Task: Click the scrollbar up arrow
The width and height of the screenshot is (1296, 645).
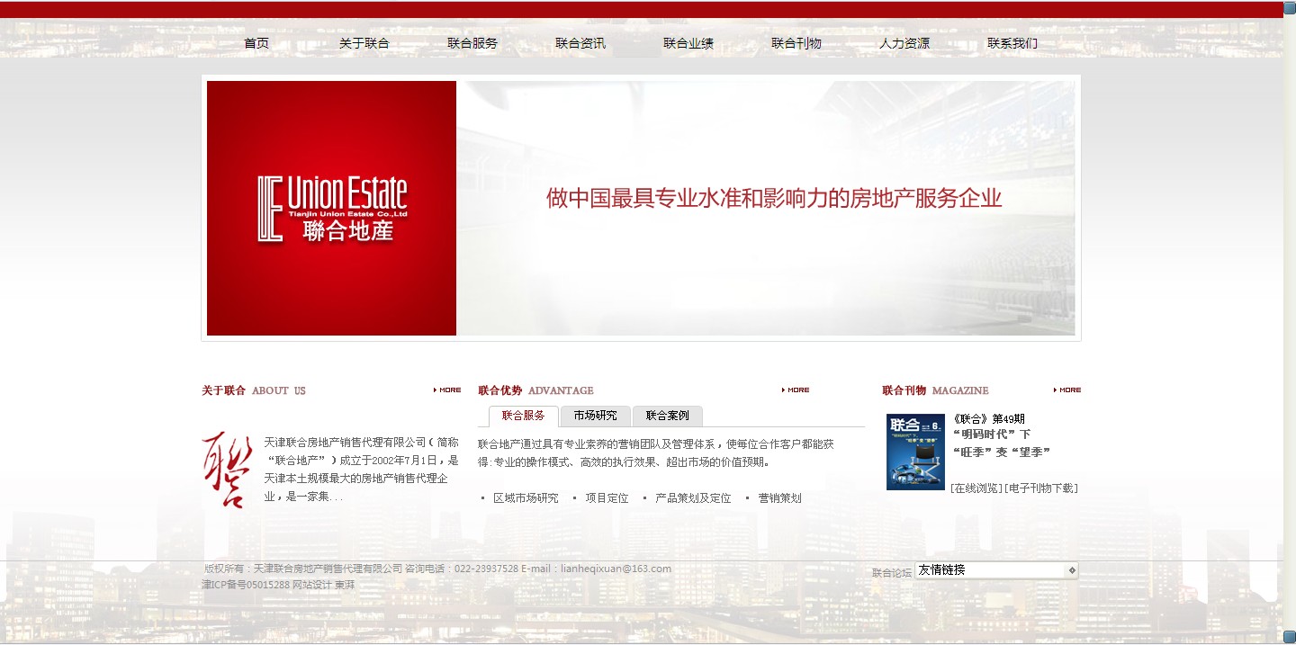Action: (1290, 7)
